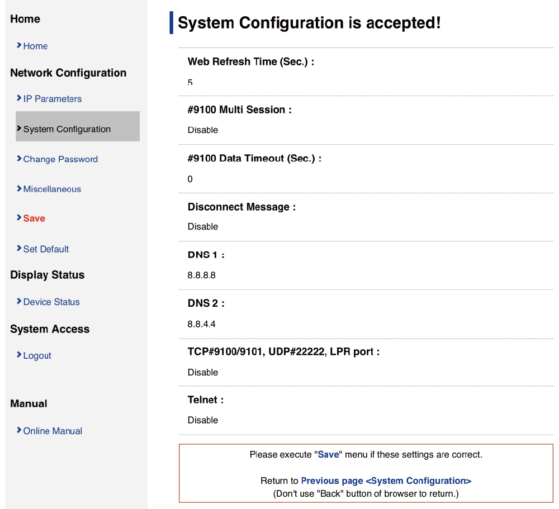Click the arrow icon before Set Default
The image size is (559, 509).
(x=19, y=249)
